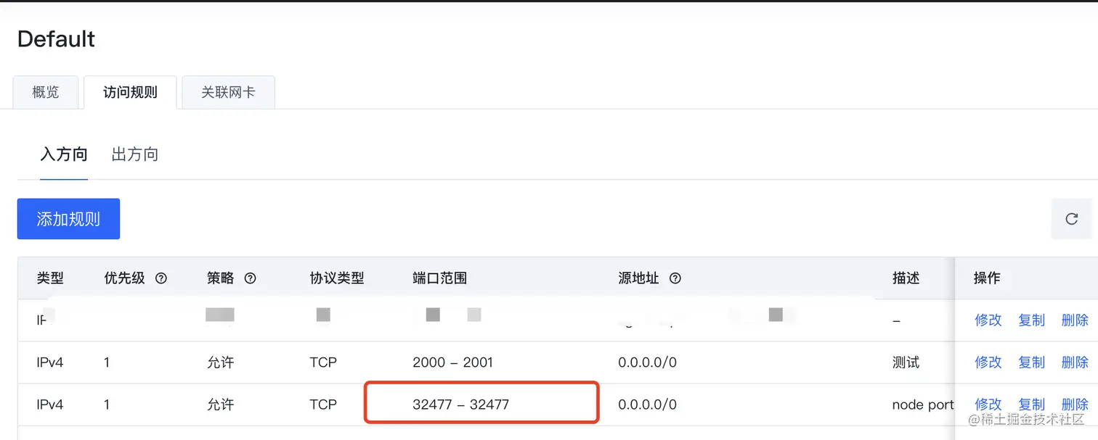Screen dimensions: 1098x440
Task: Click the 描述 column header
Action: (906, 278)
